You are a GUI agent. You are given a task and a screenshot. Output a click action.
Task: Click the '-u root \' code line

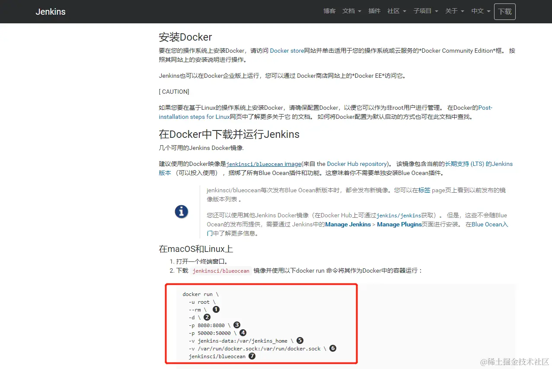click(x=202, y=302)
